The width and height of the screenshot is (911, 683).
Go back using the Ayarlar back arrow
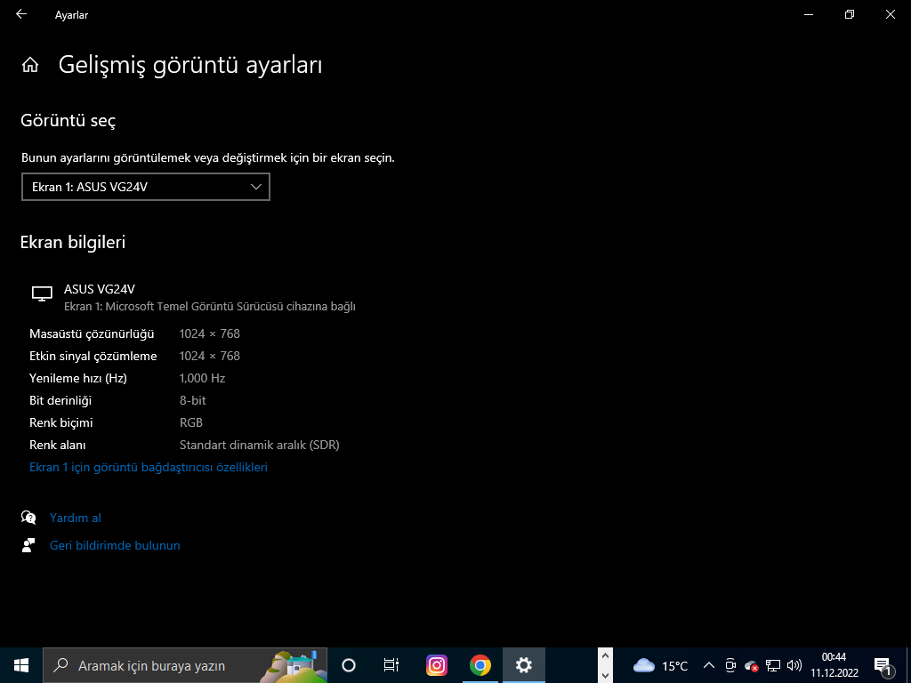21,14
